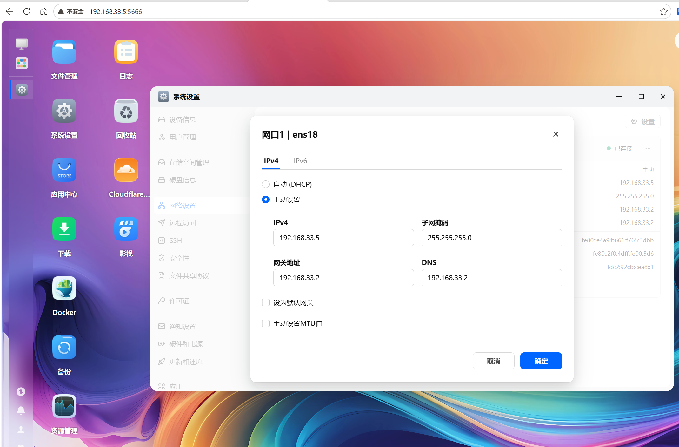Viewport: 679px width, 447px height.
Task: Open SSH in the settings sidebar
Action: click(175, 240)
